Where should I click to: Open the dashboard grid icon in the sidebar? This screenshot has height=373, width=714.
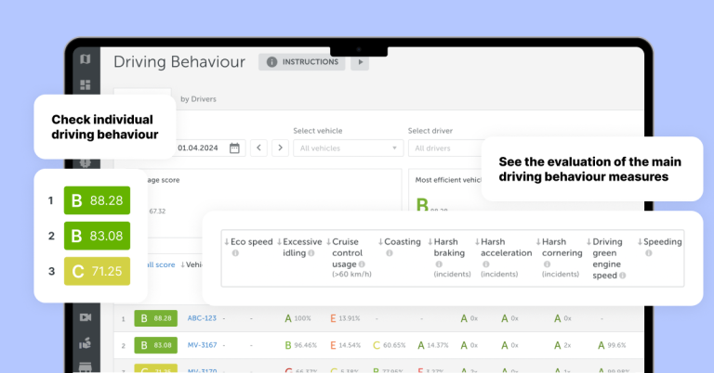click(x=86, y=84)
